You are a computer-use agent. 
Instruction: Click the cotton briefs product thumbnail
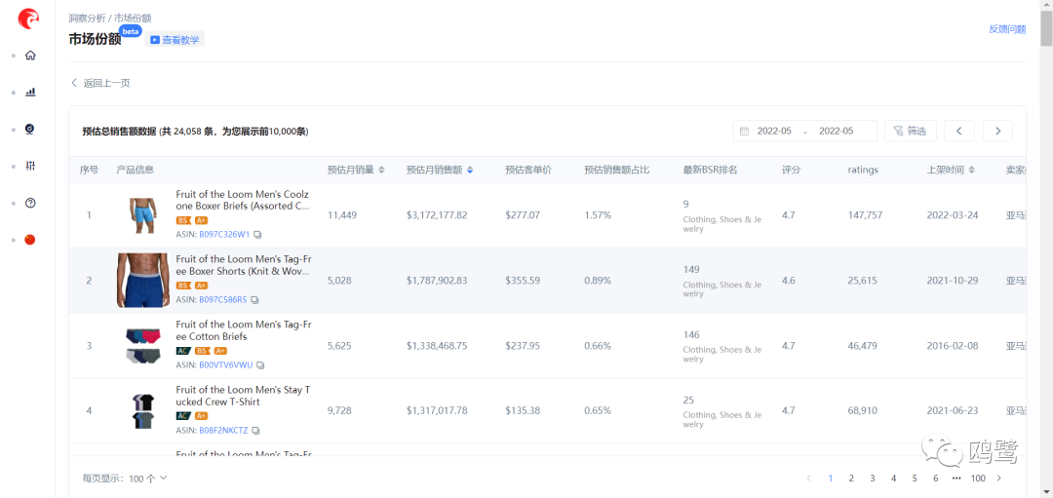[143, 346]
